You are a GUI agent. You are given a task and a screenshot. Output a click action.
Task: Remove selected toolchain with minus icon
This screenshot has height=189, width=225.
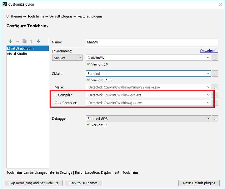17,41
